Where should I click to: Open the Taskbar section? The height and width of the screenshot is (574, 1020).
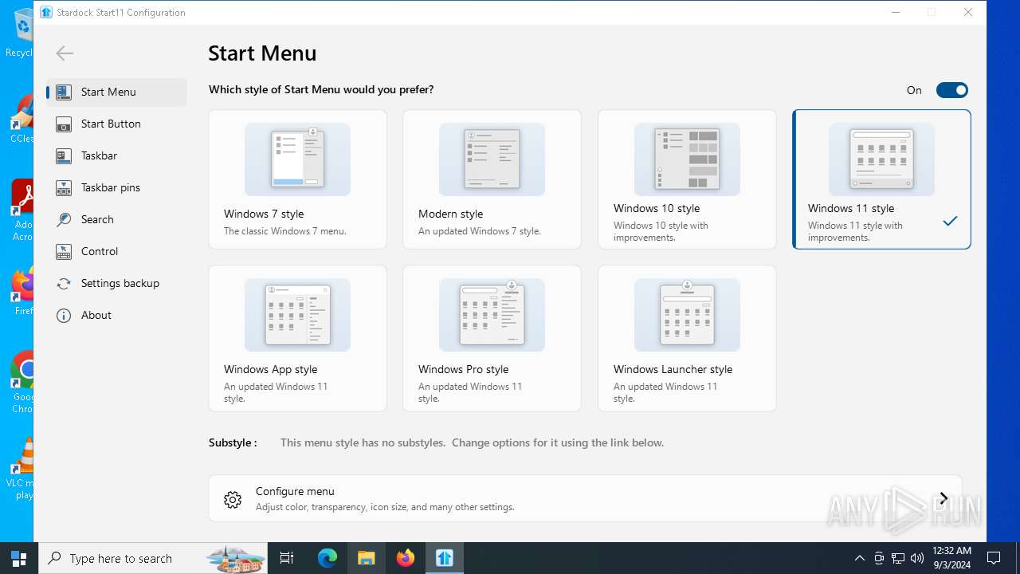[116, 155]
